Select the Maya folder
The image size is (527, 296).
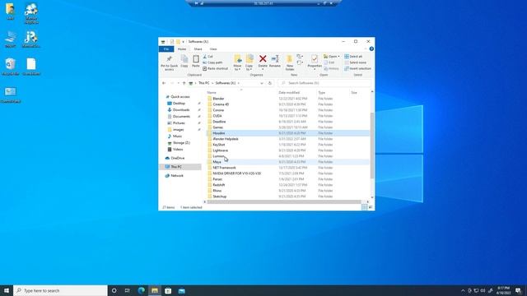pyautogui.click(x=217, y=162)
